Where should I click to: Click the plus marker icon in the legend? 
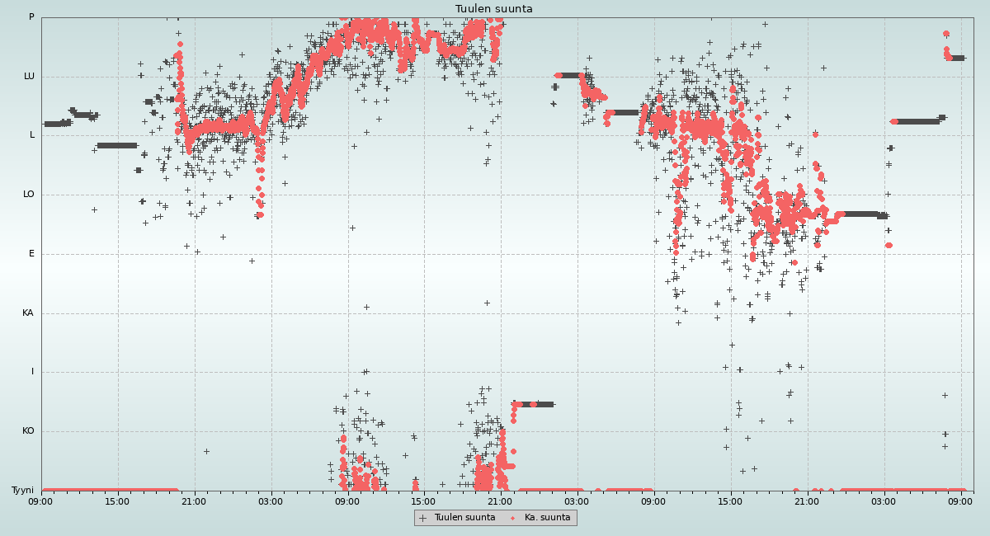(x=423, y=518)
